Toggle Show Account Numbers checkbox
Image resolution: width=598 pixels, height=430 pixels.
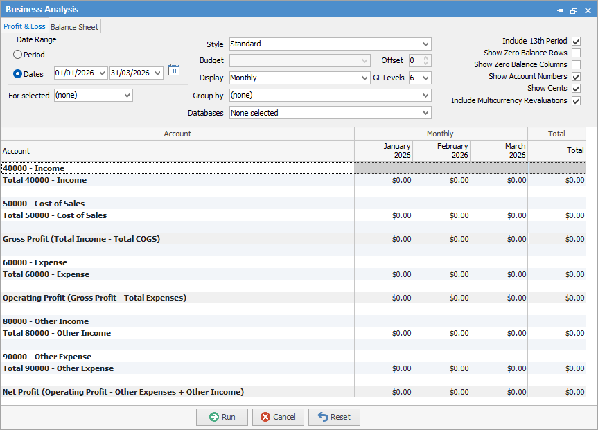(x=577, y=77)
